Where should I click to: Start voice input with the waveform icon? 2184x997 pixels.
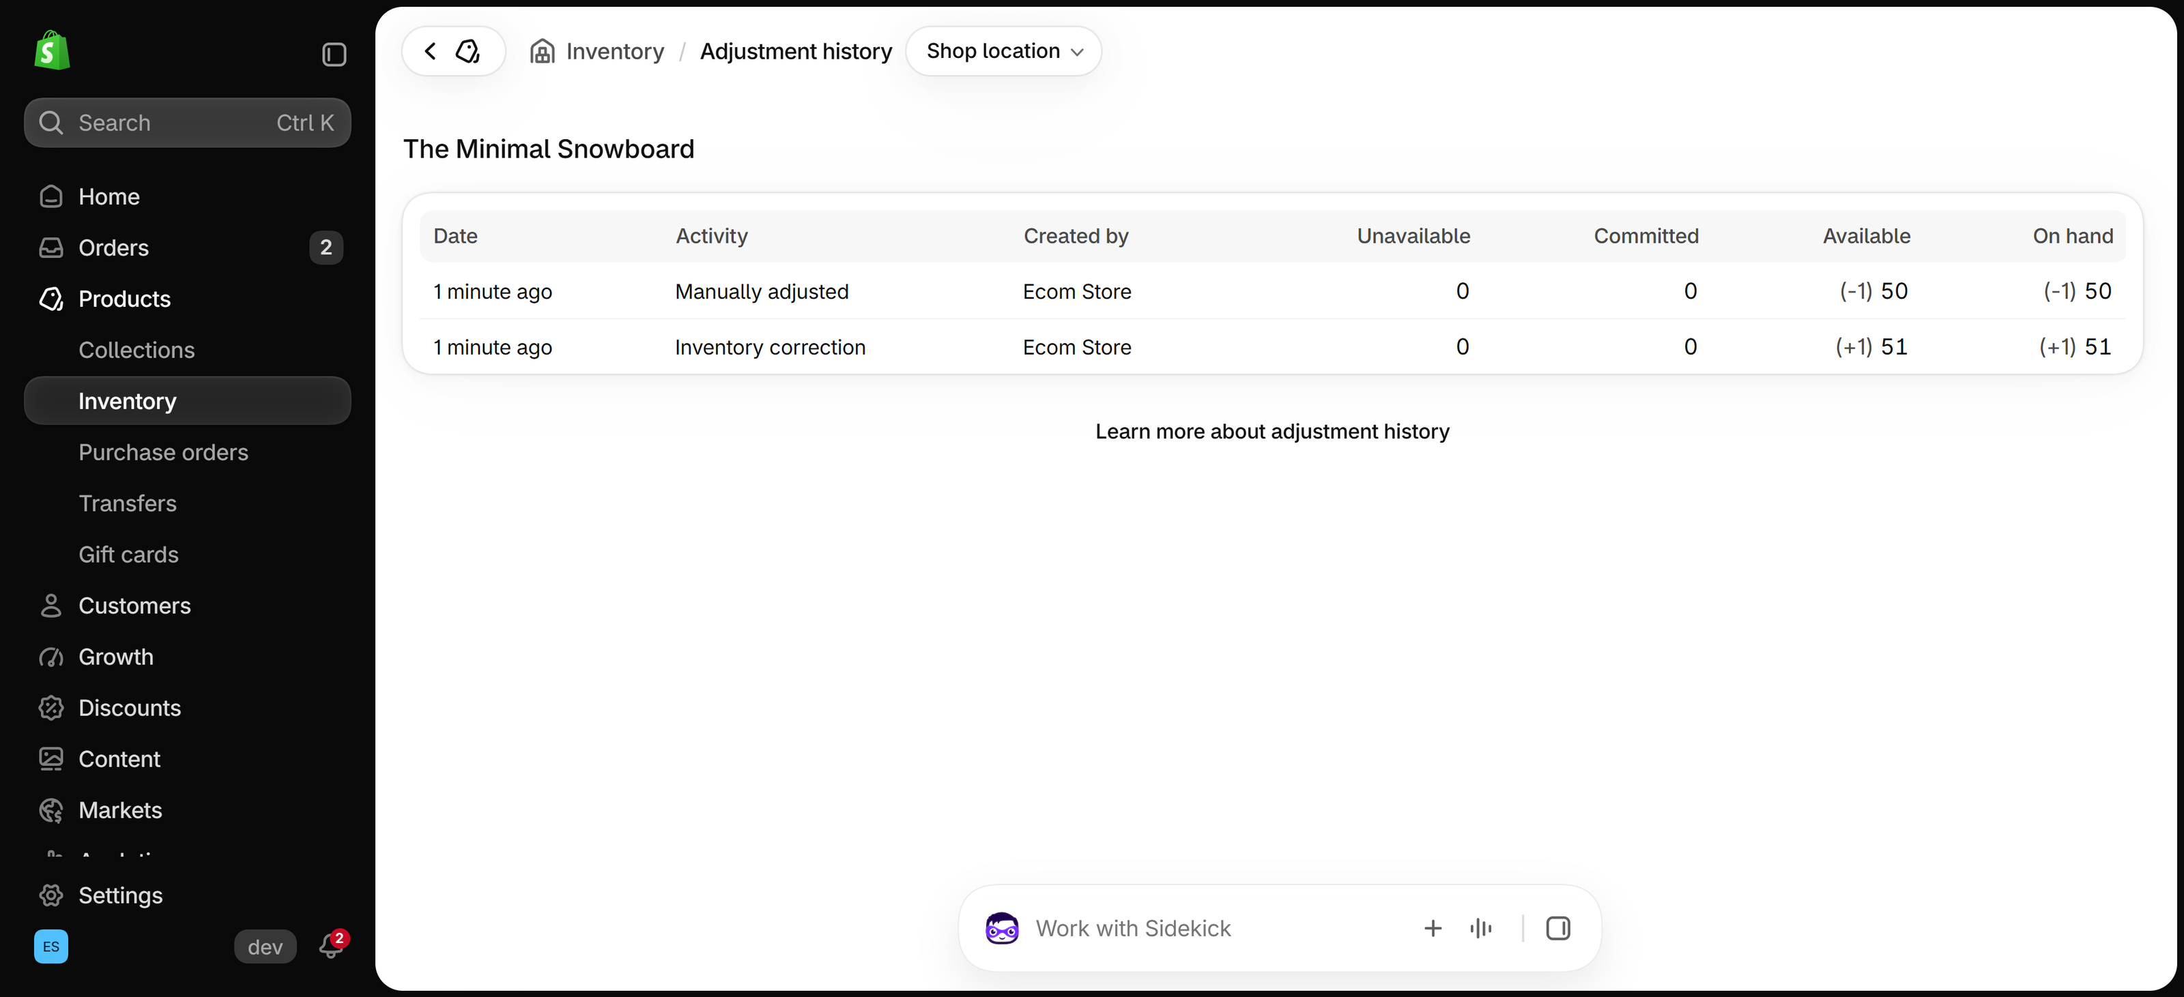click(1481, 928)
